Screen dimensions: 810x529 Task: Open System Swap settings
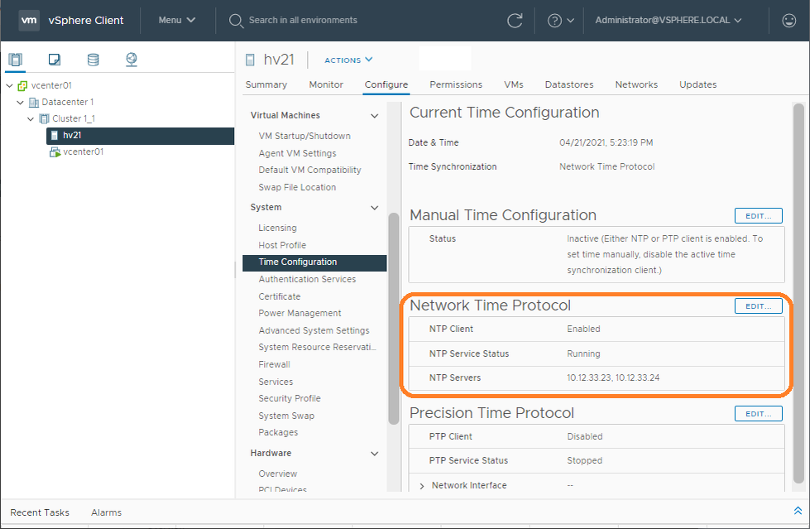click(286, 416)
